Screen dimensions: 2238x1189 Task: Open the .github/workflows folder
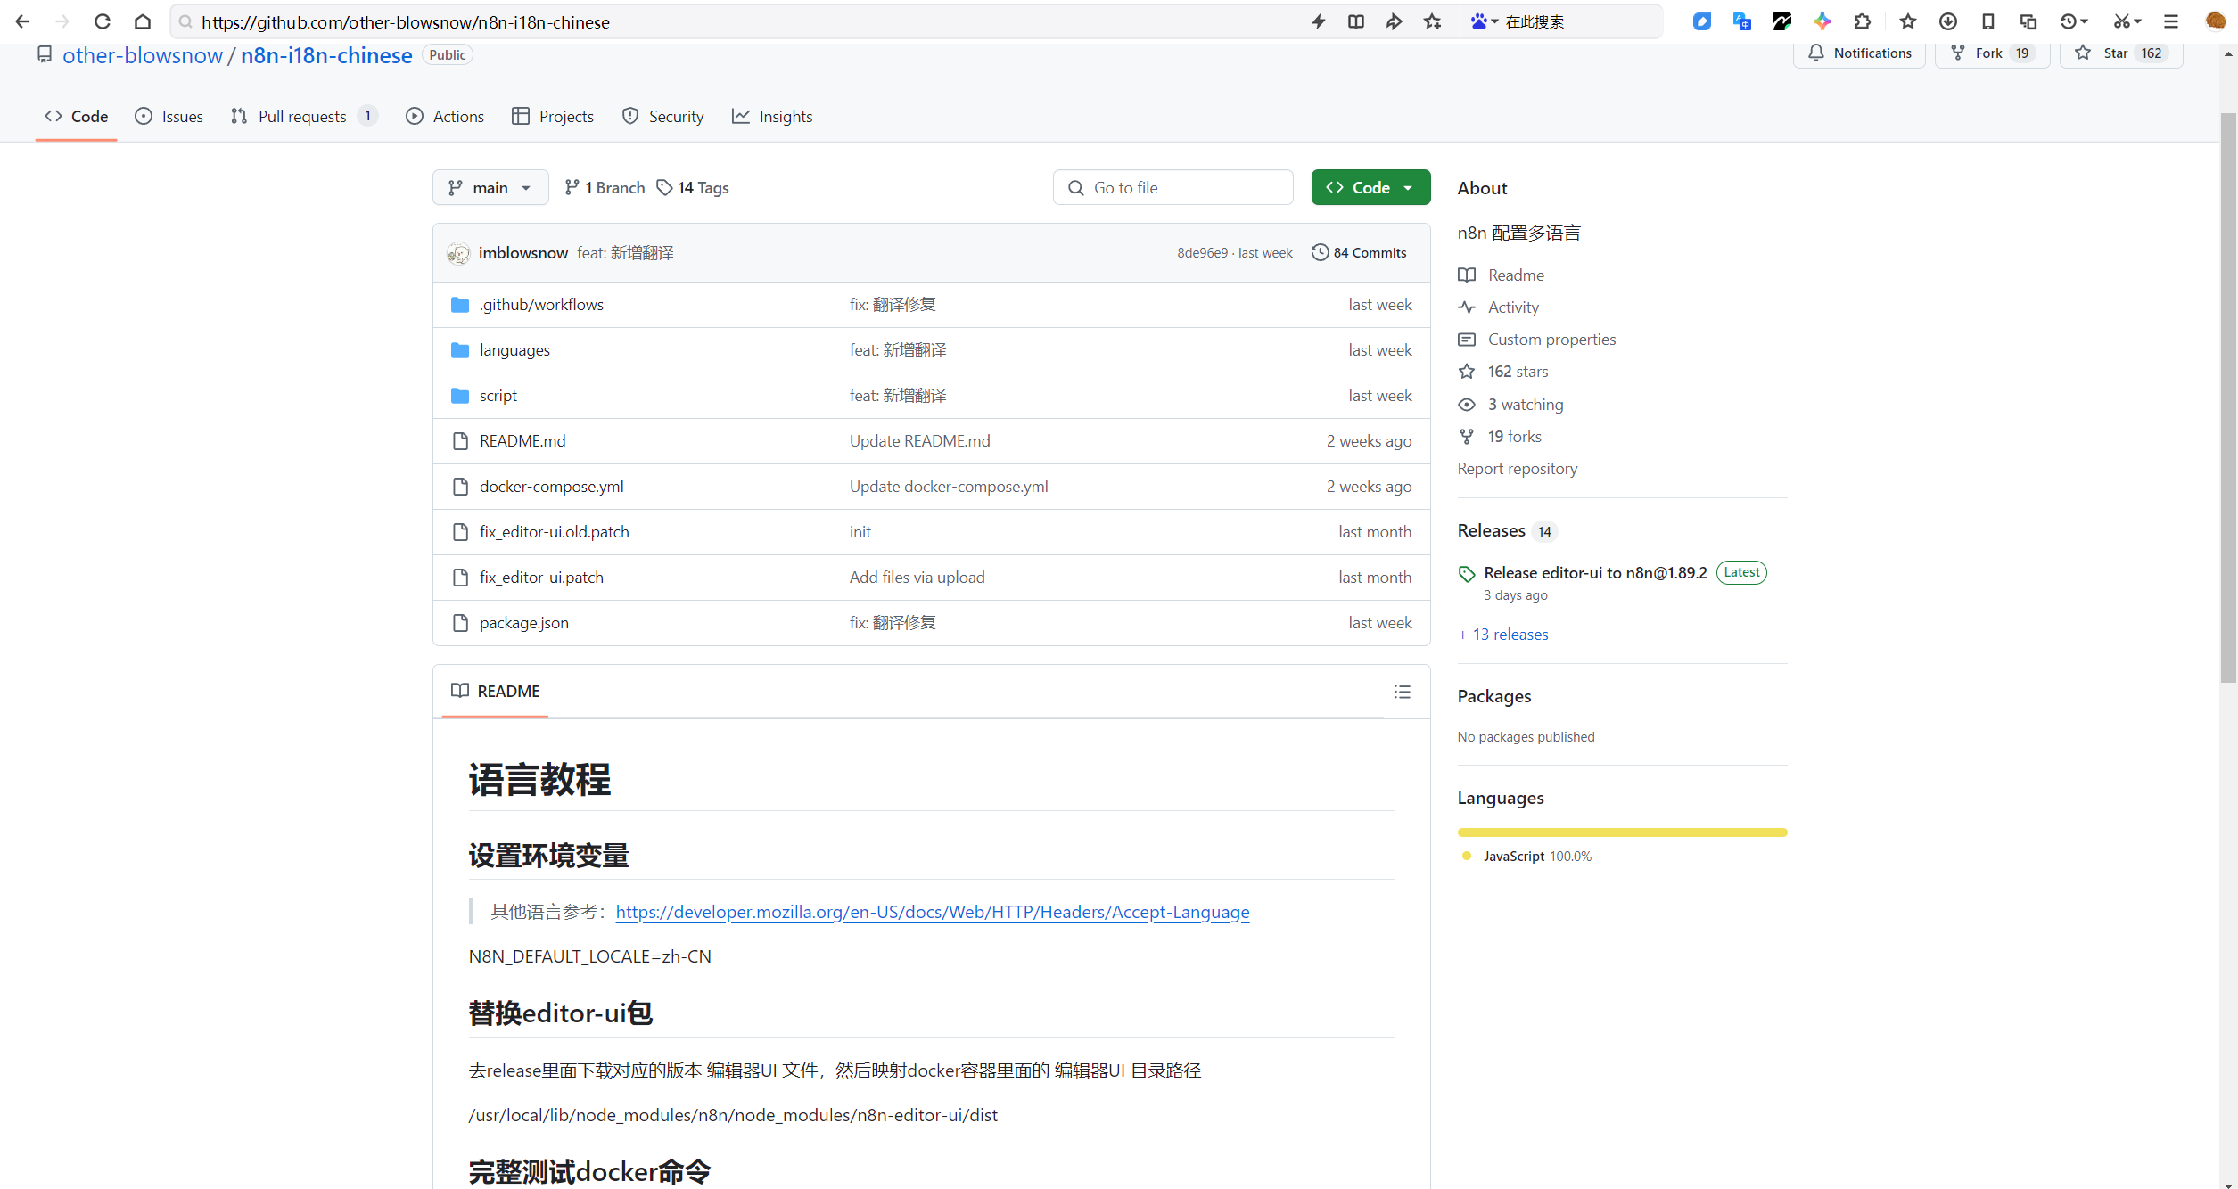[541, 305]
